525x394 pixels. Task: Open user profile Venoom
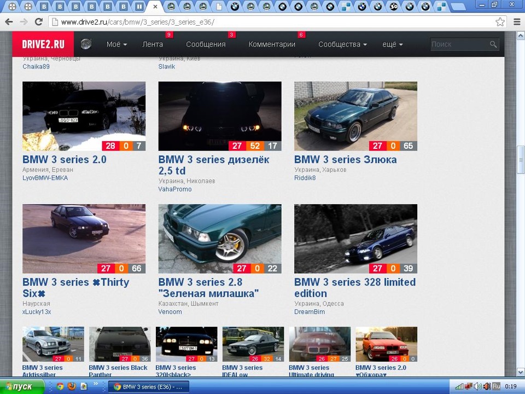(x=170, y=312)
